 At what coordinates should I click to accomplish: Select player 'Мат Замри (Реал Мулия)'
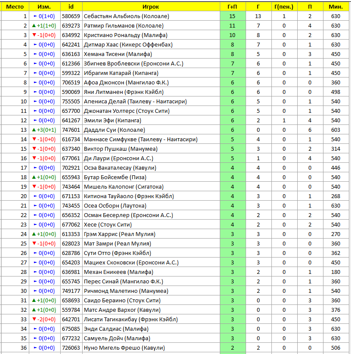coord(118,244)
